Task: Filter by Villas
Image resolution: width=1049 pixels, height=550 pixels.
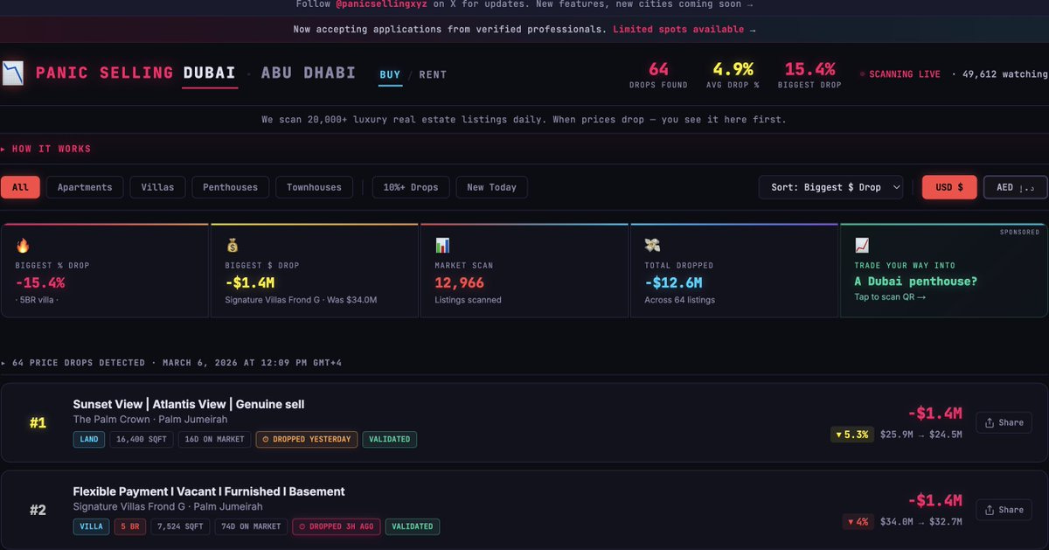Action: click(x=157, y=187)
